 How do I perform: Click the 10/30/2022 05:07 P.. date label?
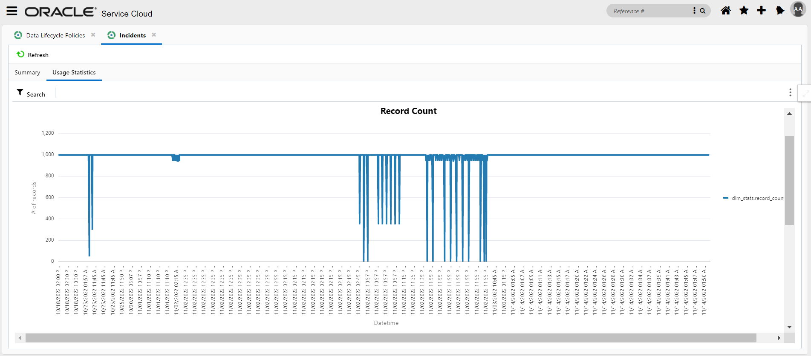coord(131,290)
